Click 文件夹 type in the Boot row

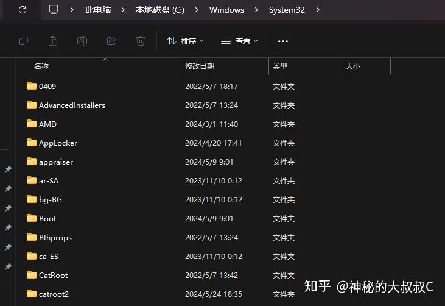pos(284,218)
